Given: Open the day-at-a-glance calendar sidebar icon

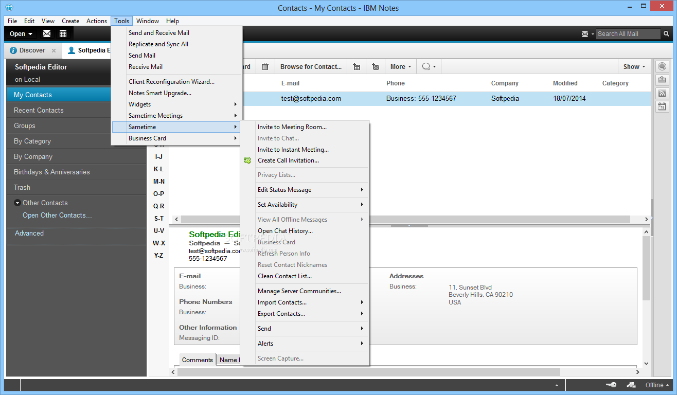Looking at the screenshot, I should click(x=662, y=106).
